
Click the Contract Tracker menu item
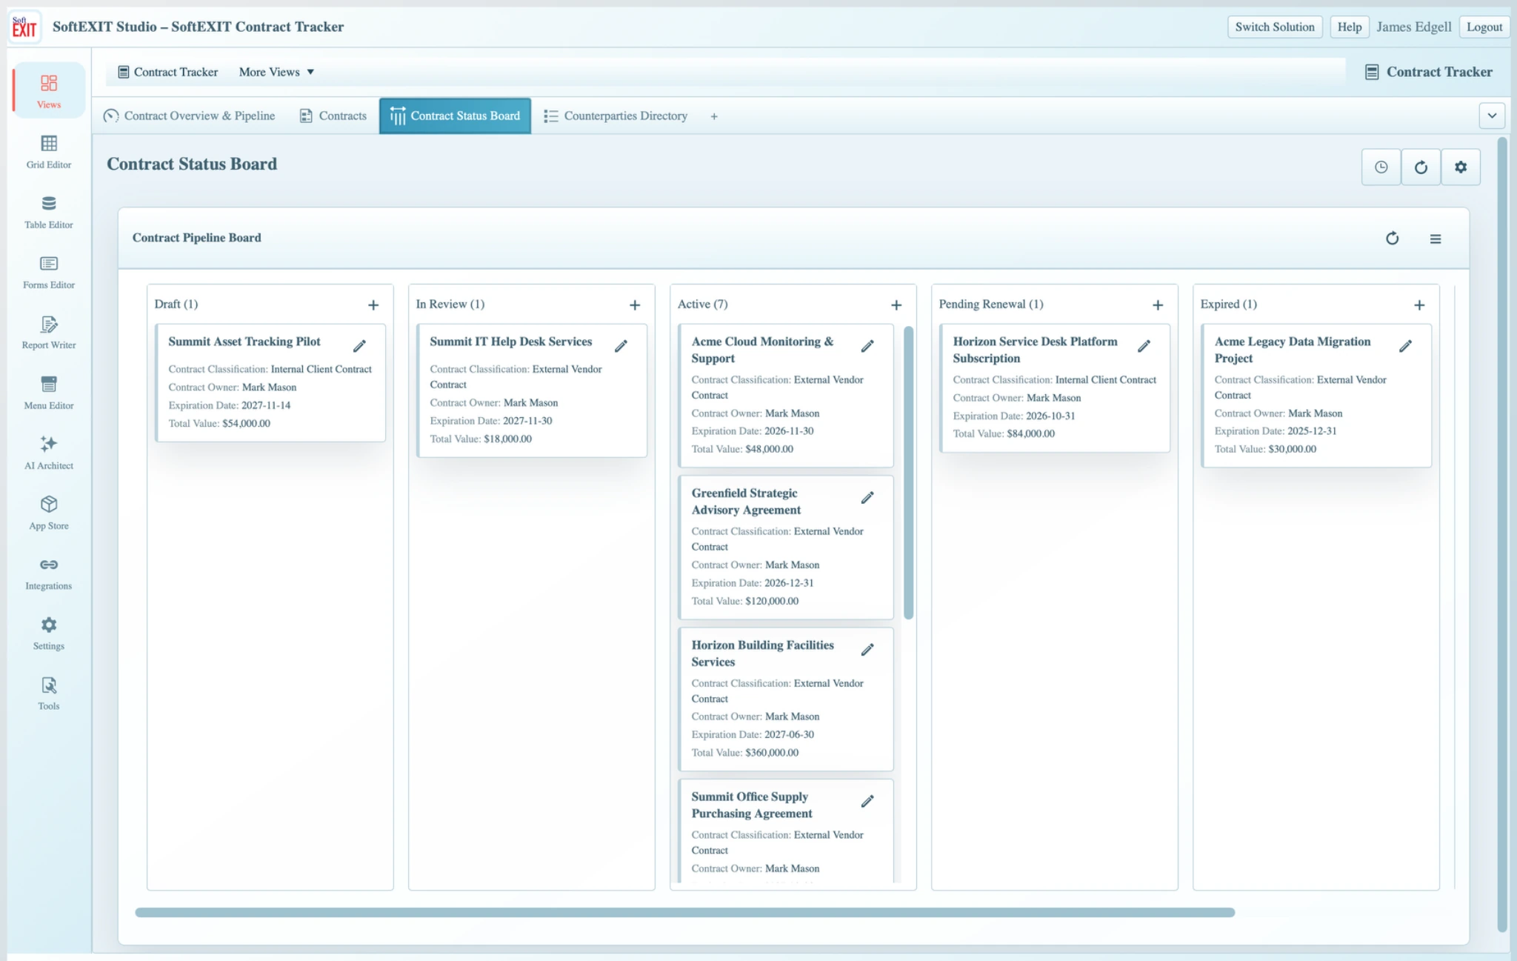pyautogui.click(x=168, y=72)
